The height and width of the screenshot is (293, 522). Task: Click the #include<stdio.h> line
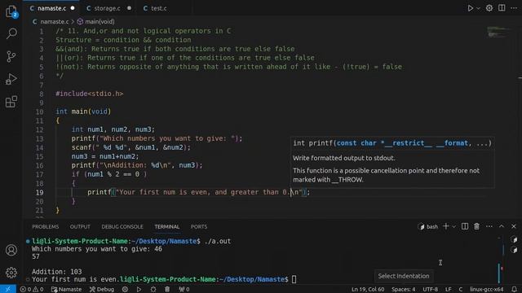point(89,94)
